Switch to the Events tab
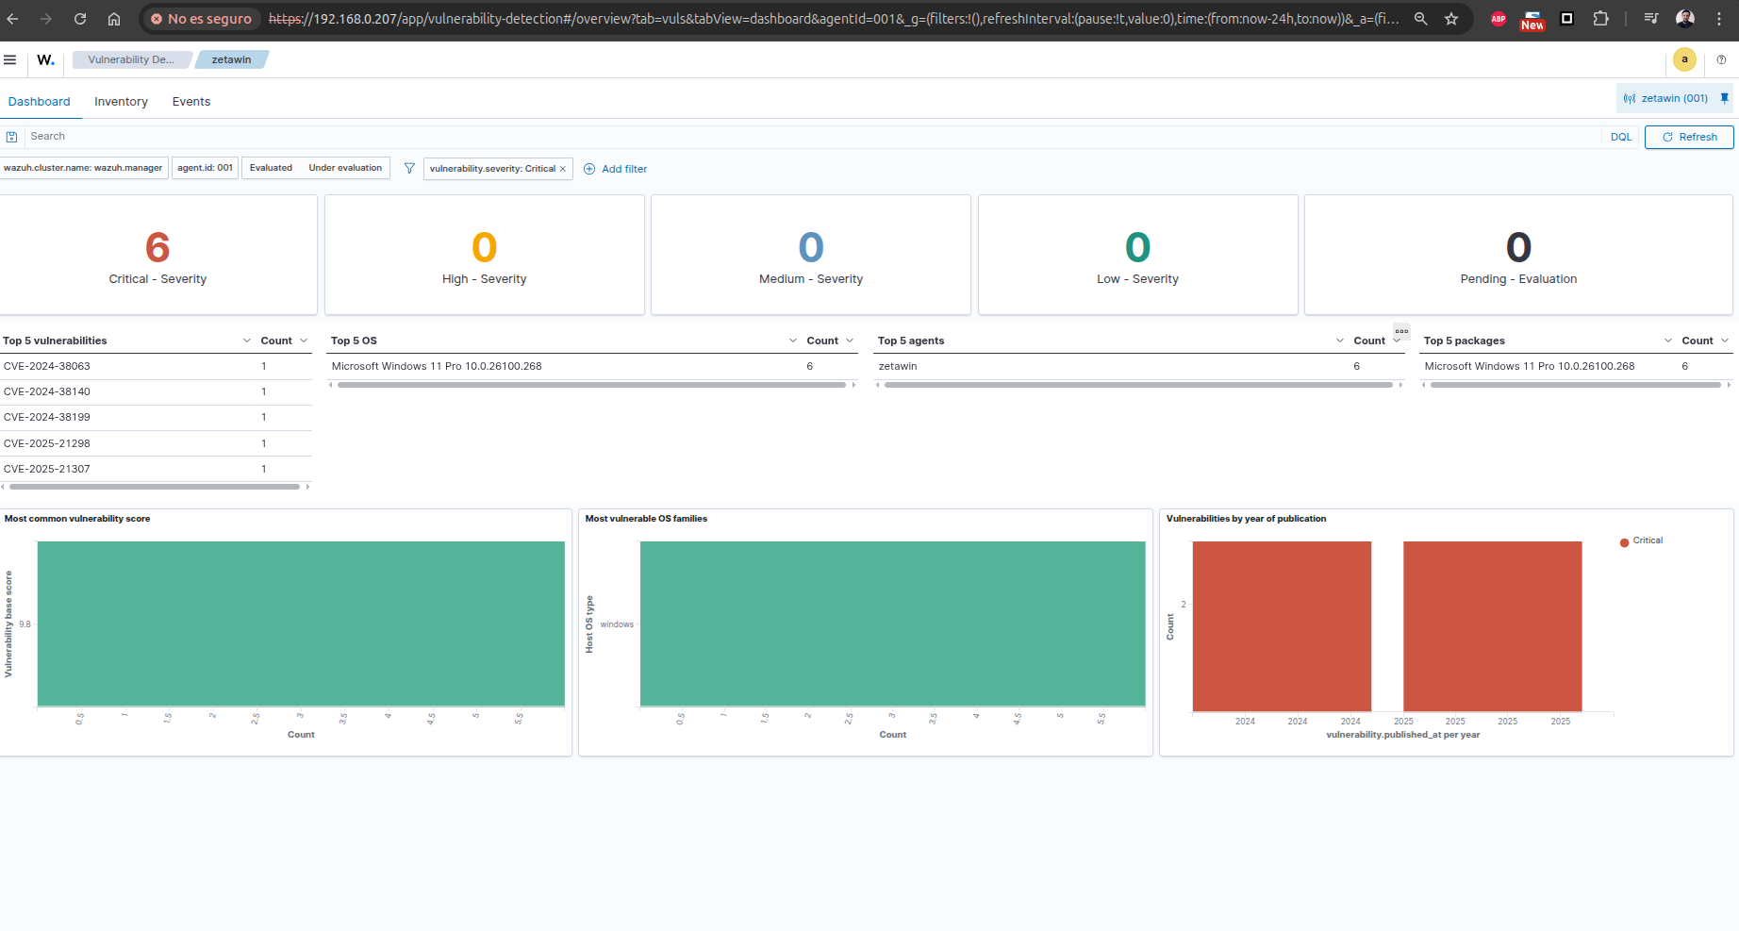 (191, 102)
